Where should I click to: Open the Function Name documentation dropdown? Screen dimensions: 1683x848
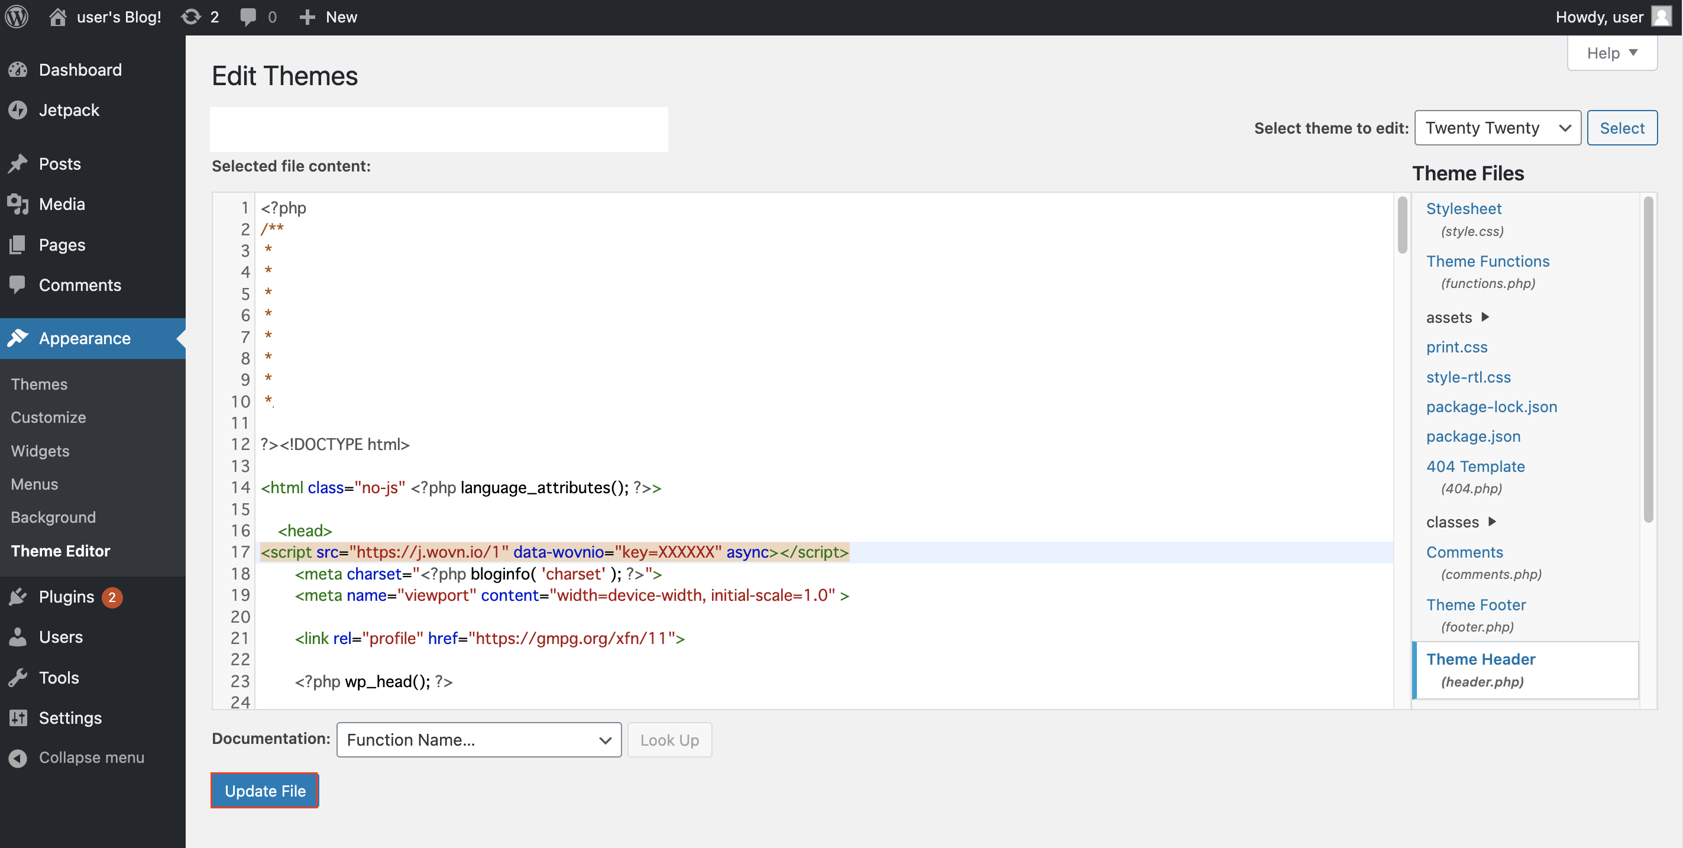click(x=479, y=740)
